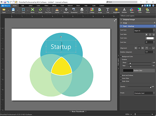This screenshot has height=116, width=156.
Task: Capture from Webcam icon
Action: [x=66, y=10]
